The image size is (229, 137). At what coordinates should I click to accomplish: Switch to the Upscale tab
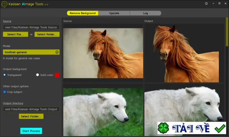point(114,13)
